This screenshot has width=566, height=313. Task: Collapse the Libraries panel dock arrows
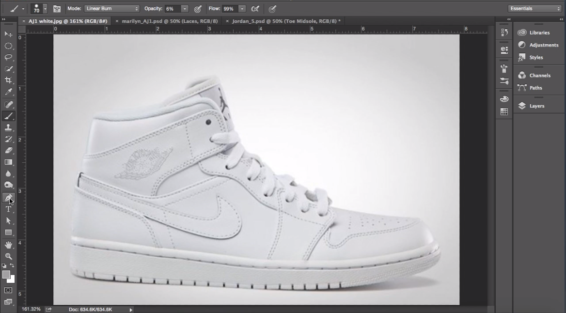[561, 19]
